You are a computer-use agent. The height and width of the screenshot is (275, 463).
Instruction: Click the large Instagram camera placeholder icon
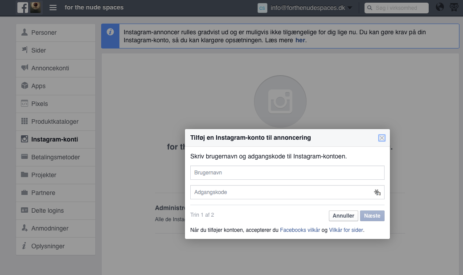point(280,101)
